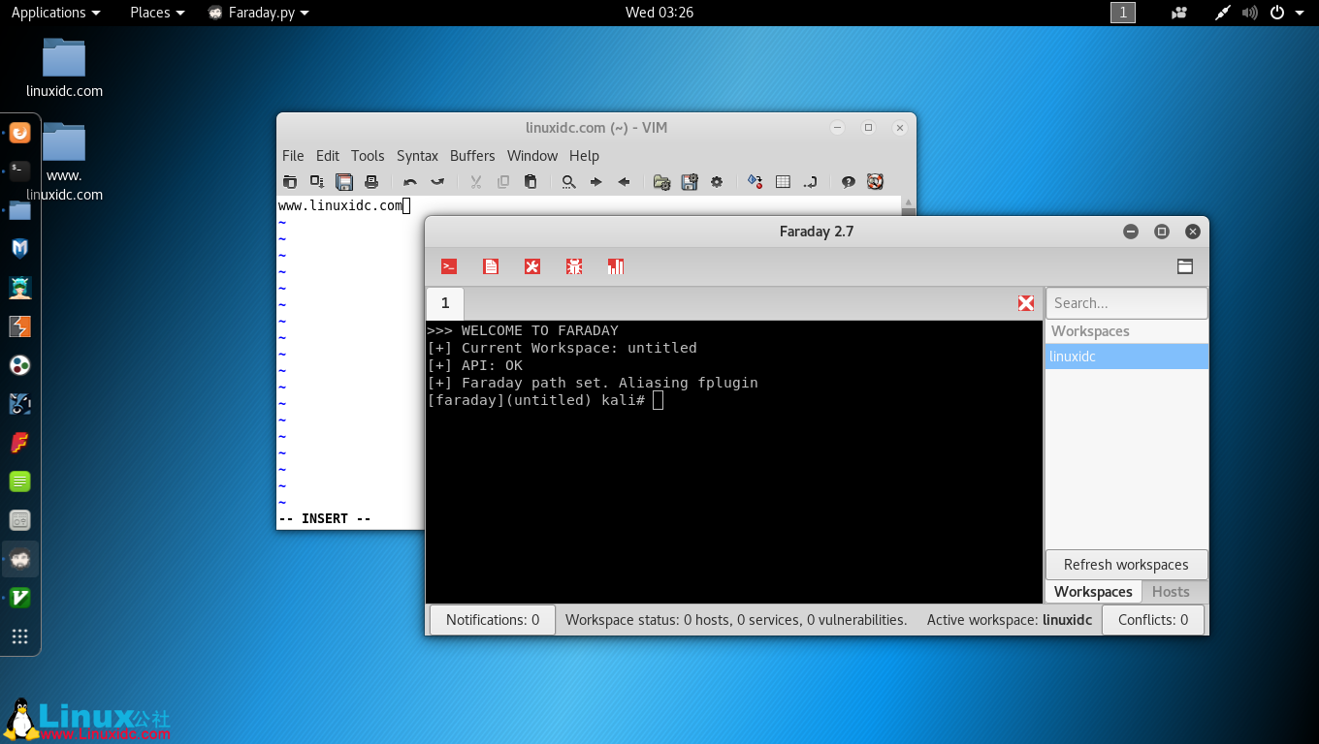Screen dimensions: 1319x744
Task: Click VIM Make toolbar icon
Action: [x=756, y=181]
